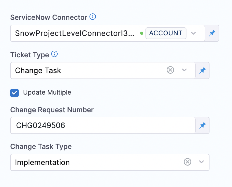Image resolution: width=232 pixels, height=187 pixels.
Task: Expand the Change Task Type dropdown chevron
Action: [201, 162]
